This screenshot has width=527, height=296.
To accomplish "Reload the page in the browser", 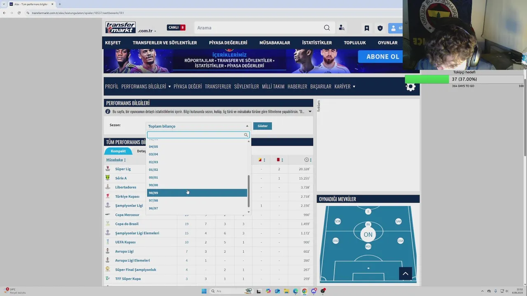I will pyautogui.click(x=19, y=13).
